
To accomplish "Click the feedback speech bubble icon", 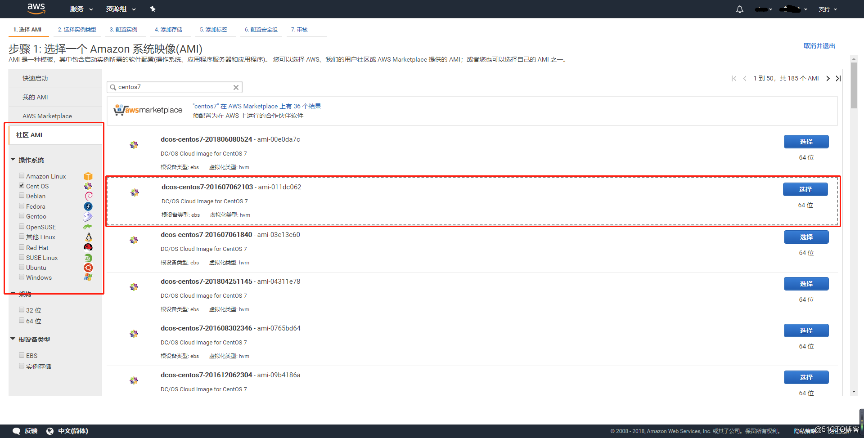I will 17,431.
